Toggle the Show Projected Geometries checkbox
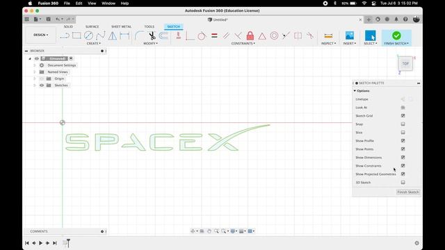Screen dimensions: 445x250 (x=403, y=174)
